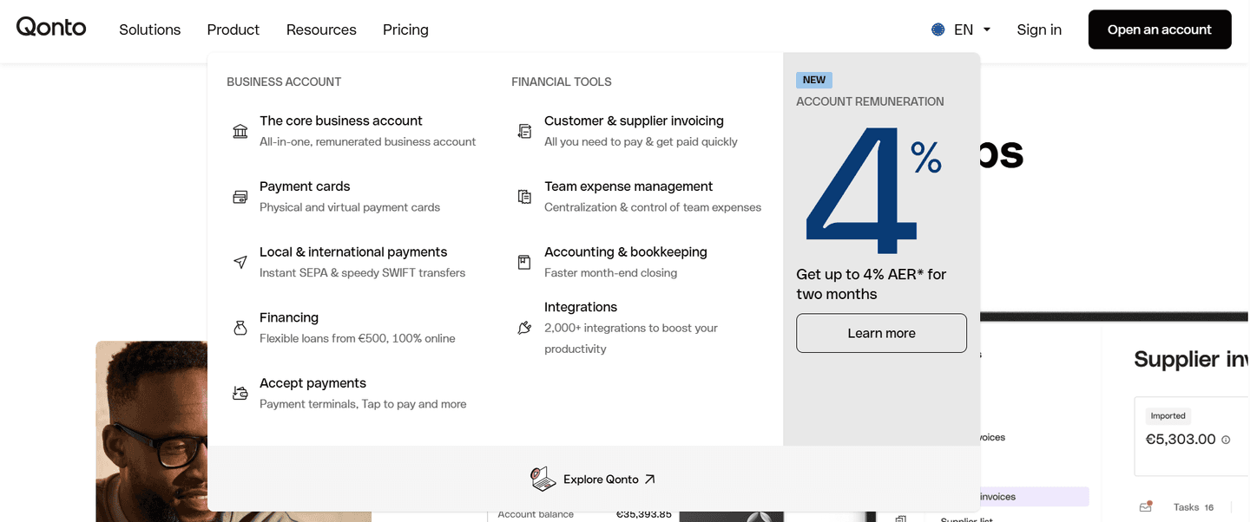Open Team expense management link

pos(628,186)
